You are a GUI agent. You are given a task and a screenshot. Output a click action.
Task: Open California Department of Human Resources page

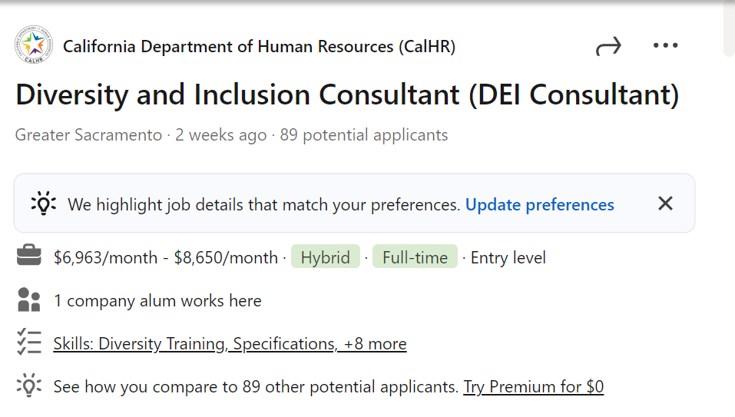[259, 47]
